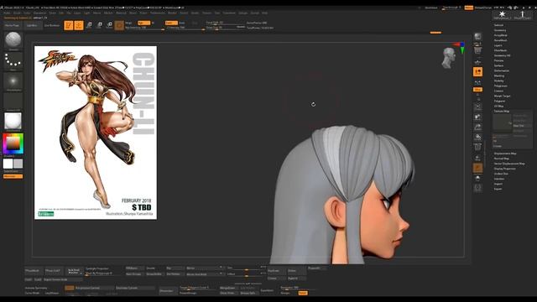Viewport: 537px width, 302px height.
Task: Toggle the orange Polish button for Dynamesh
Action: pos(303,293)
